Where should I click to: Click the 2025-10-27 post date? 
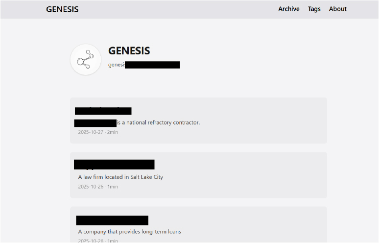click(x=91, y=132)
